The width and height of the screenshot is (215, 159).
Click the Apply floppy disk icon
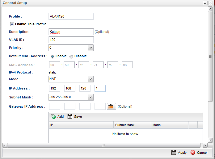click(x=174, y=153)
